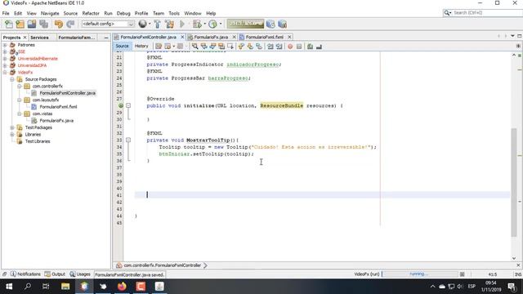Click the Windows Start button
This screenshot has height=294, width=523.
9,287
